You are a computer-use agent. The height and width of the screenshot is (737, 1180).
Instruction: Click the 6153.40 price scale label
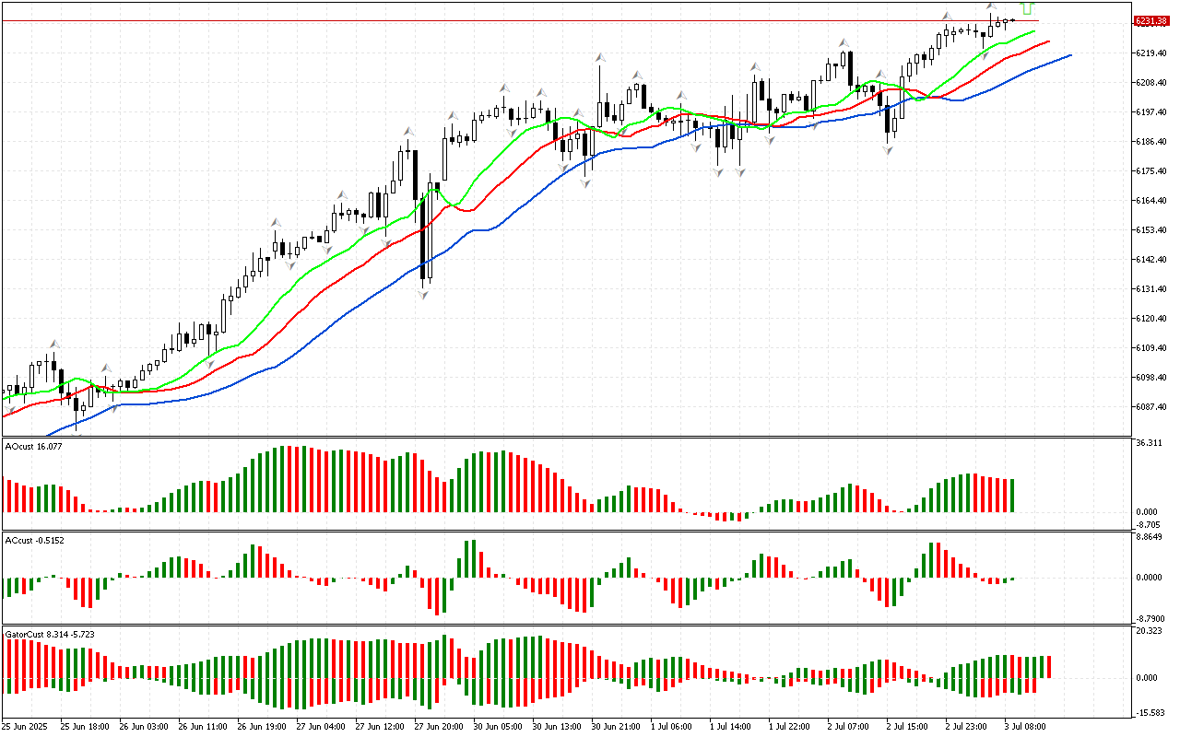coord(1150,229)
